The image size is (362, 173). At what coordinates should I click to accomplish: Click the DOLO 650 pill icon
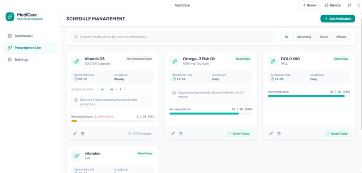(x=273, y=61)
